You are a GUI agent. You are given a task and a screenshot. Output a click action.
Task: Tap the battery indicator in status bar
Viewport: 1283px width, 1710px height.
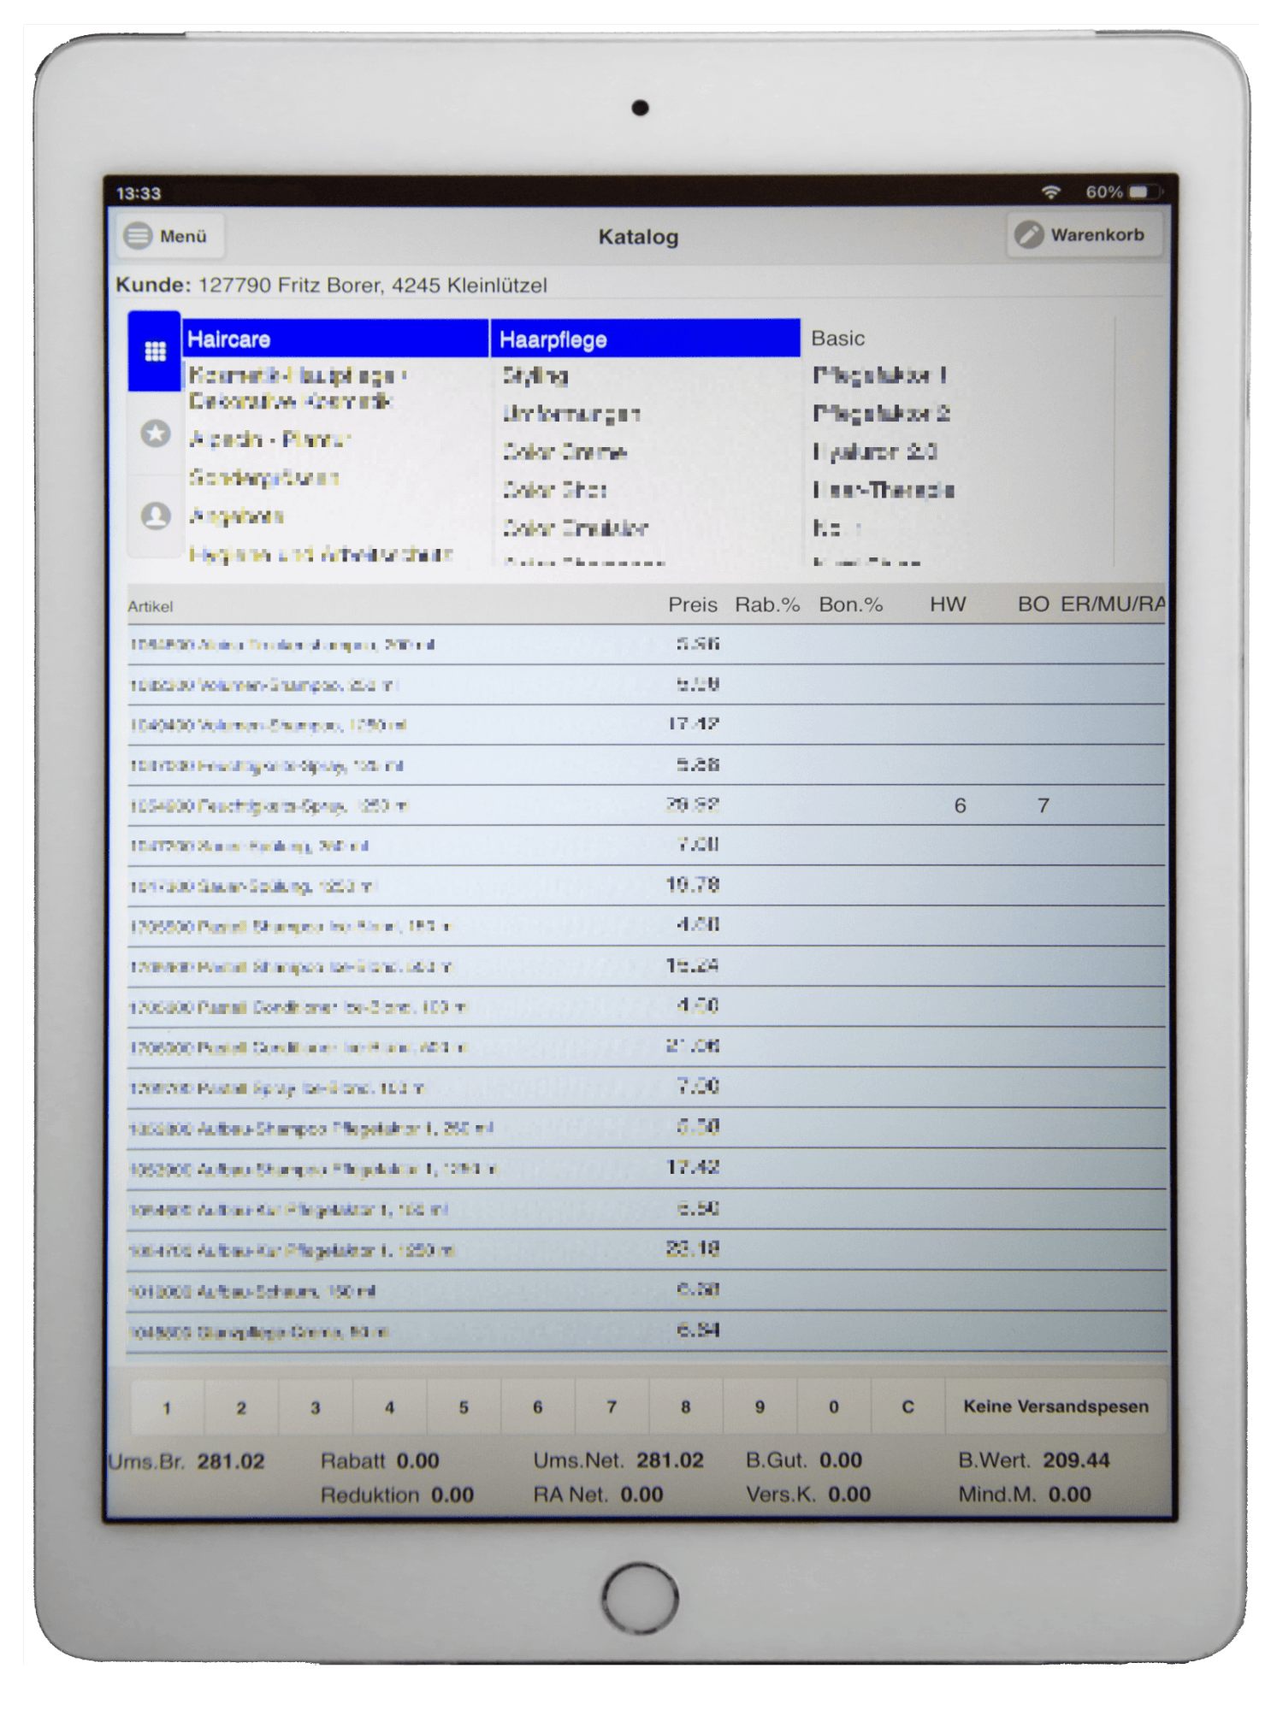click(1143, 192)
